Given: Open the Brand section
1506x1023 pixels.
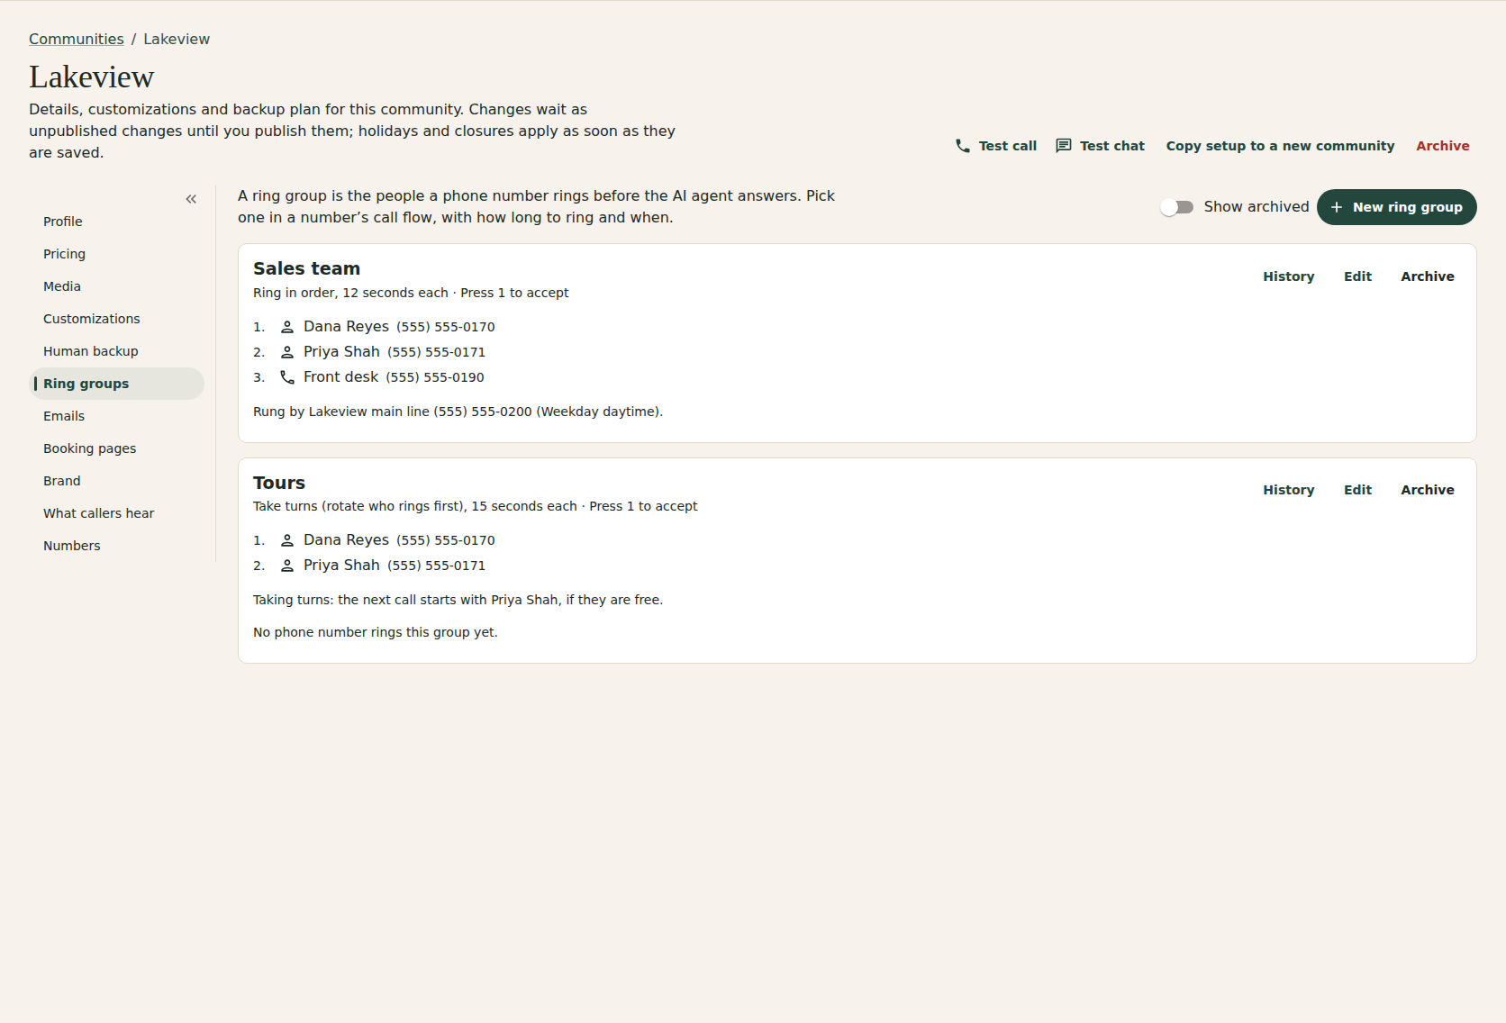Looking at the screenshot, I should pos(117,481).
